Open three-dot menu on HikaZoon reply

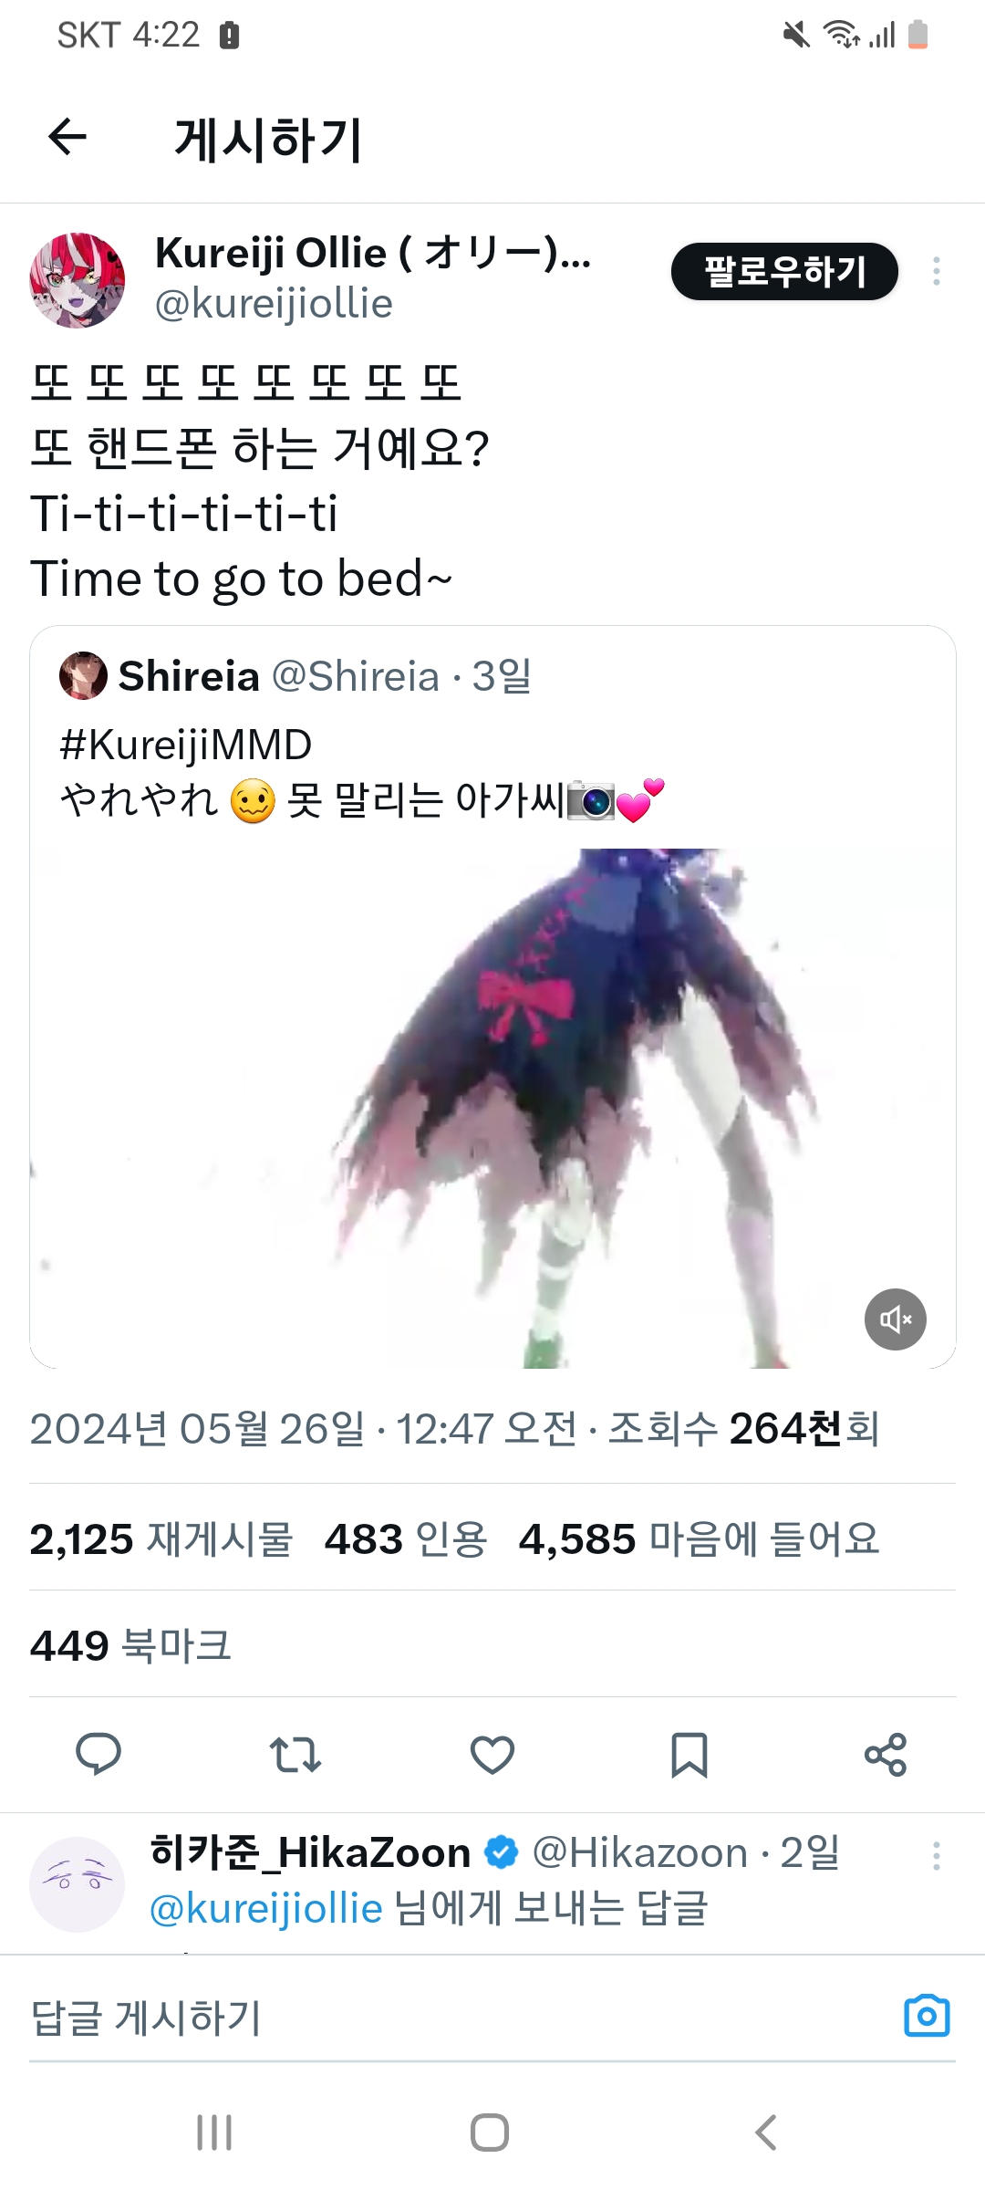pos(937,1856)
